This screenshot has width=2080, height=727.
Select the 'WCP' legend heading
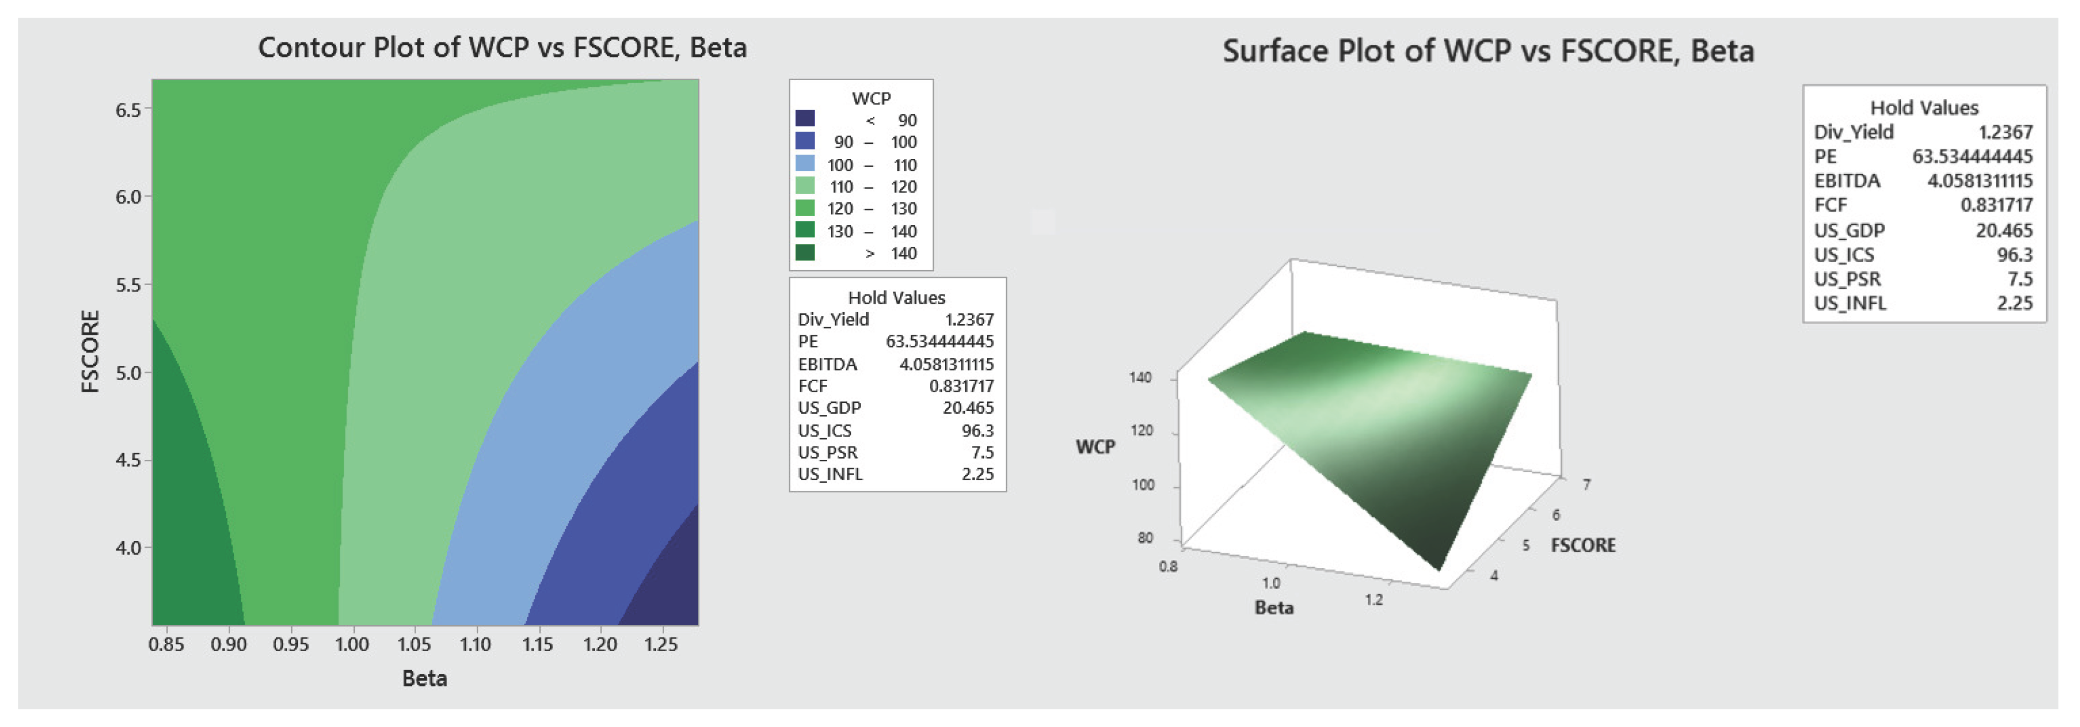(871, 98)
